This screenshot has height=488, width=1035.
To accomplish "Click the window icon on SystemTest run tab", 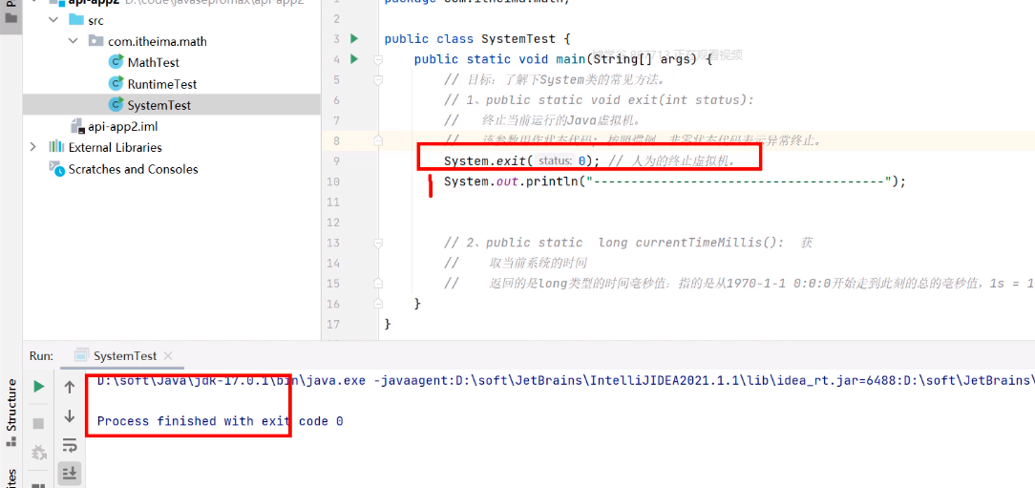I will 81,355.
